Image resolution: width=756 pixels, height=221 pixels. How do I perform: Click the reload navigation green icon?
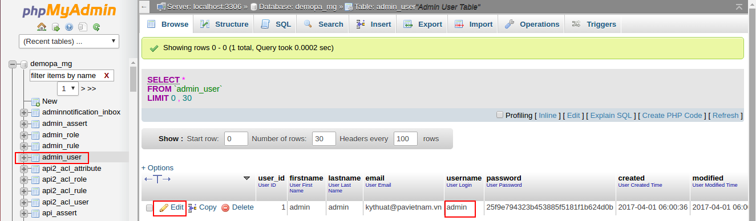click(96, 27)
